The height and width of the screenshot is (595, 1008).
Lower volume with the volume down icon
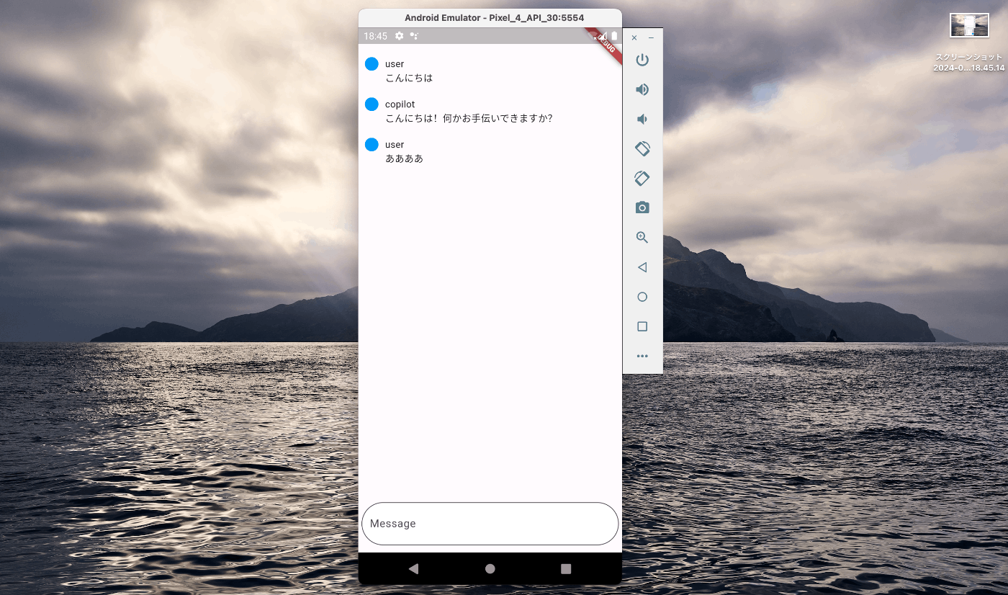click(642, 119)
